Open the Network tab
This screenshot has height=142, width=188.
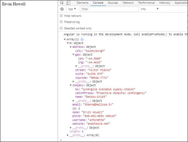128,3
